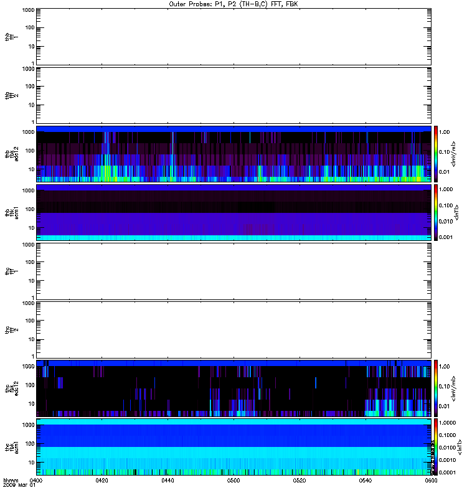
Task: Click the "thb fff 1" y-axis title
Action: pyautogui.click(x=11, y=37)
